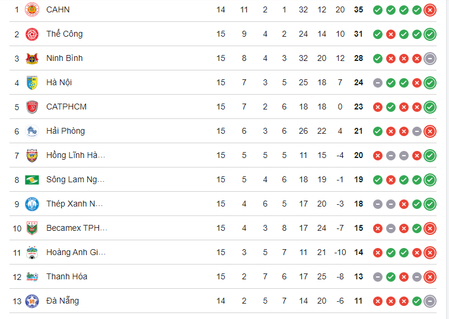
Task: Click CAHN's latest match loss icon
Action: (x=430, y=10)
